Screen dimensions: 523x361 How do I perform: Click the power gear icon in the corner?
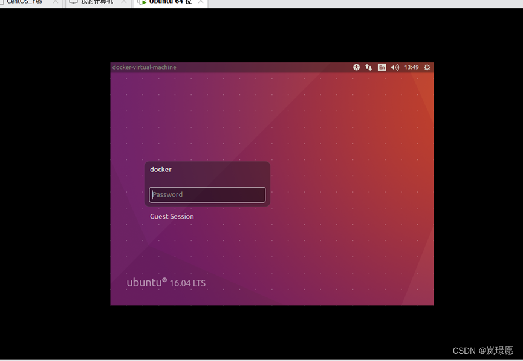(427, 67)
